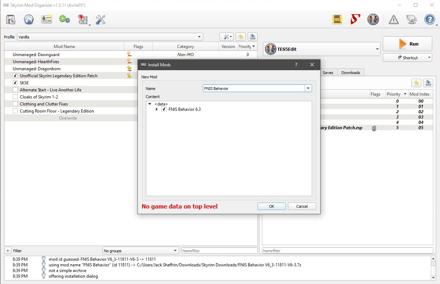Click the FNIS Behavior name text field
440x284 pixels.
[254, 89]
